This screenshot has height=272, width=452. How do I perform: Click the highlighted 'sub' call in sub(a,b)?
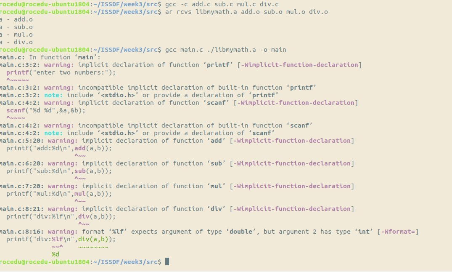click(x=80, y=171)
